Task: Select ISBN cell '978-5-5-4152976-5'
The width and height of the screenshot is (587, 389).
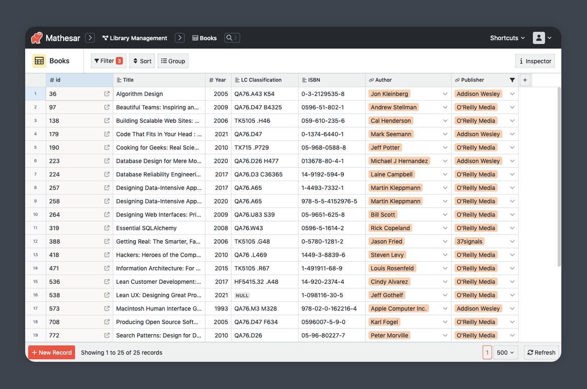Action: tap(331, 201)
